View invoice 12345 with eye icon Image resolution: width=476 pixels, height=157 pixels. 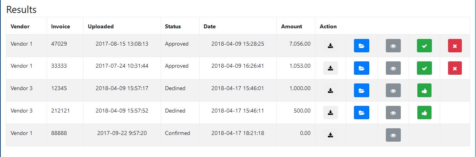coord(393,90)
